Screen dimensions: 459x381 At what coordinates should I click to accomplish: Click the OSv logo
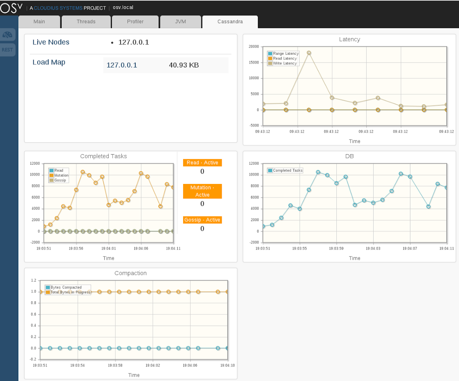tap(11, 8)
